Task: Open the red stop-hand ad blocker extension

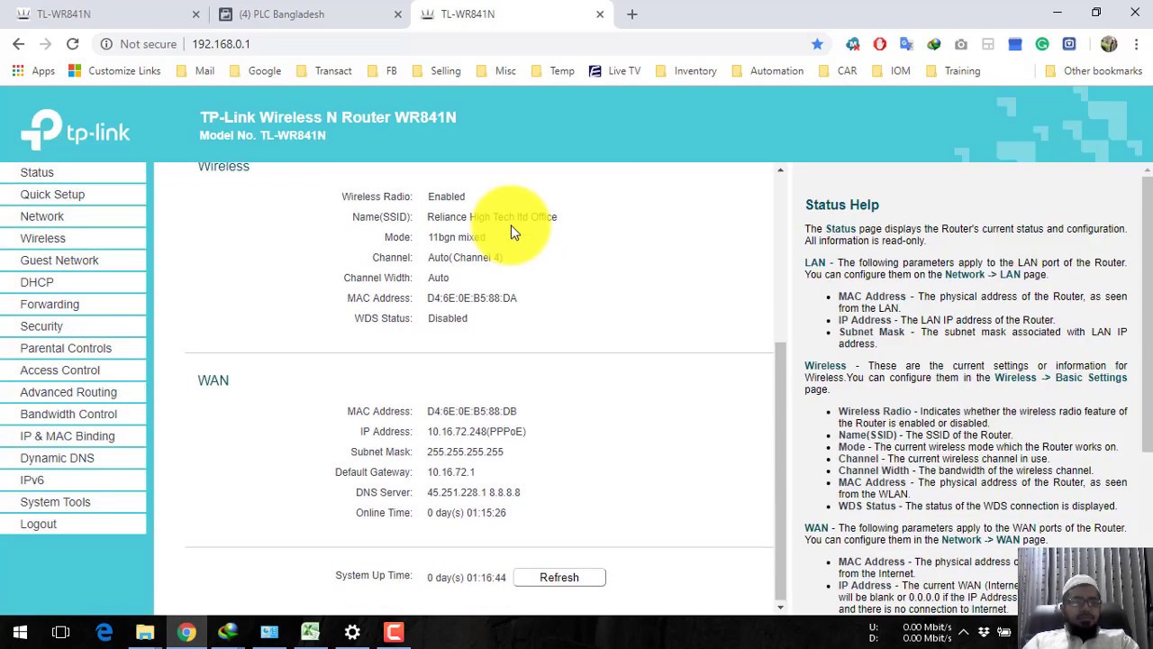Action: [880, 43]
